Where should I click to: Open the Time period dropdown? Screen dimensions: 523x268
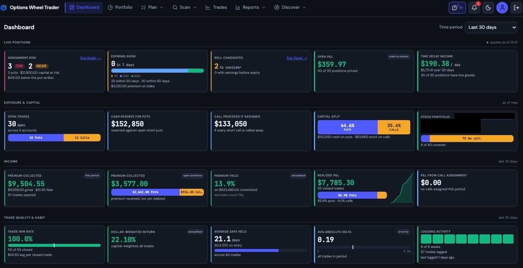point(491,27)
